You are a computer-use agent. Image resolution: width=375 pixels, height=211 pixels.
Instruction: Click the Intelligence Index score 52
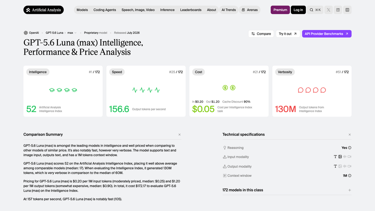point(31,109)
